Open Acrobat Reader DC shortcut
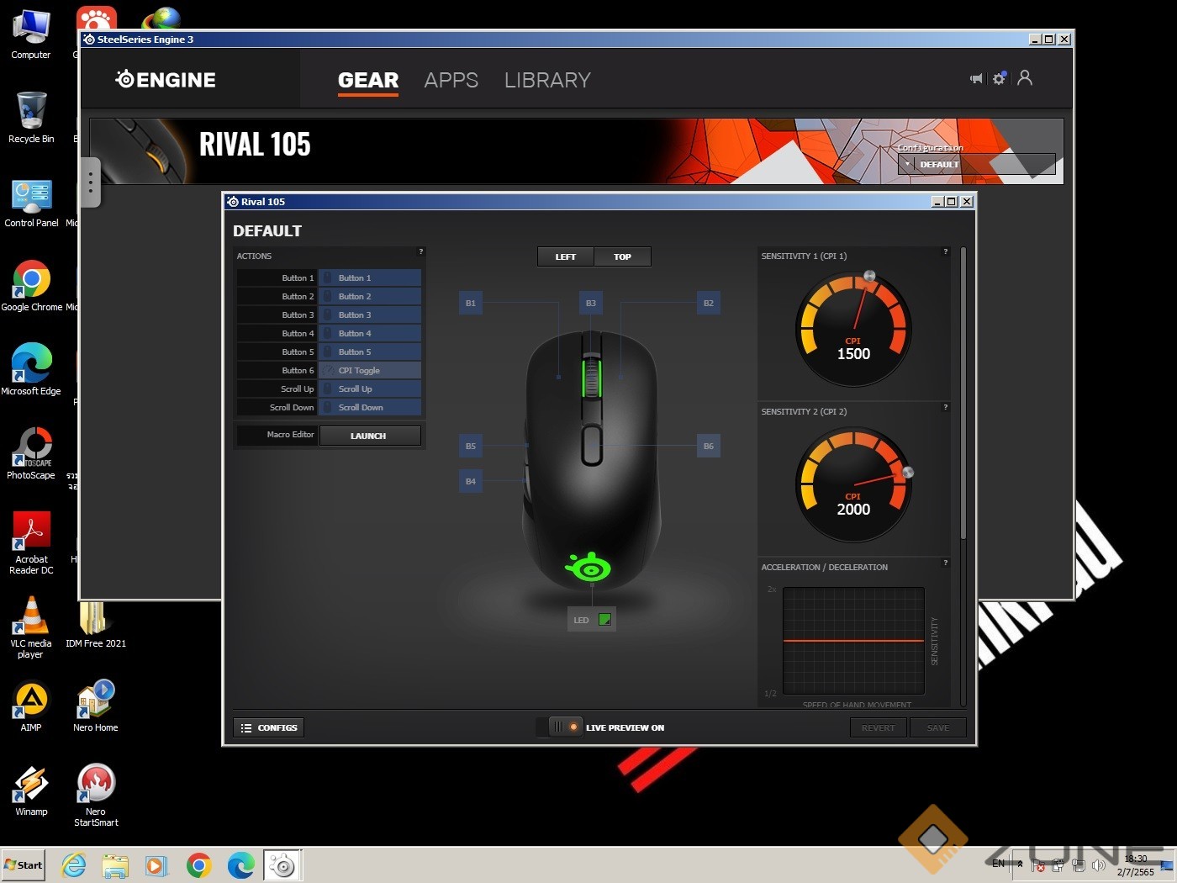This screenshot has width=1177, height=883. point(31,542)
